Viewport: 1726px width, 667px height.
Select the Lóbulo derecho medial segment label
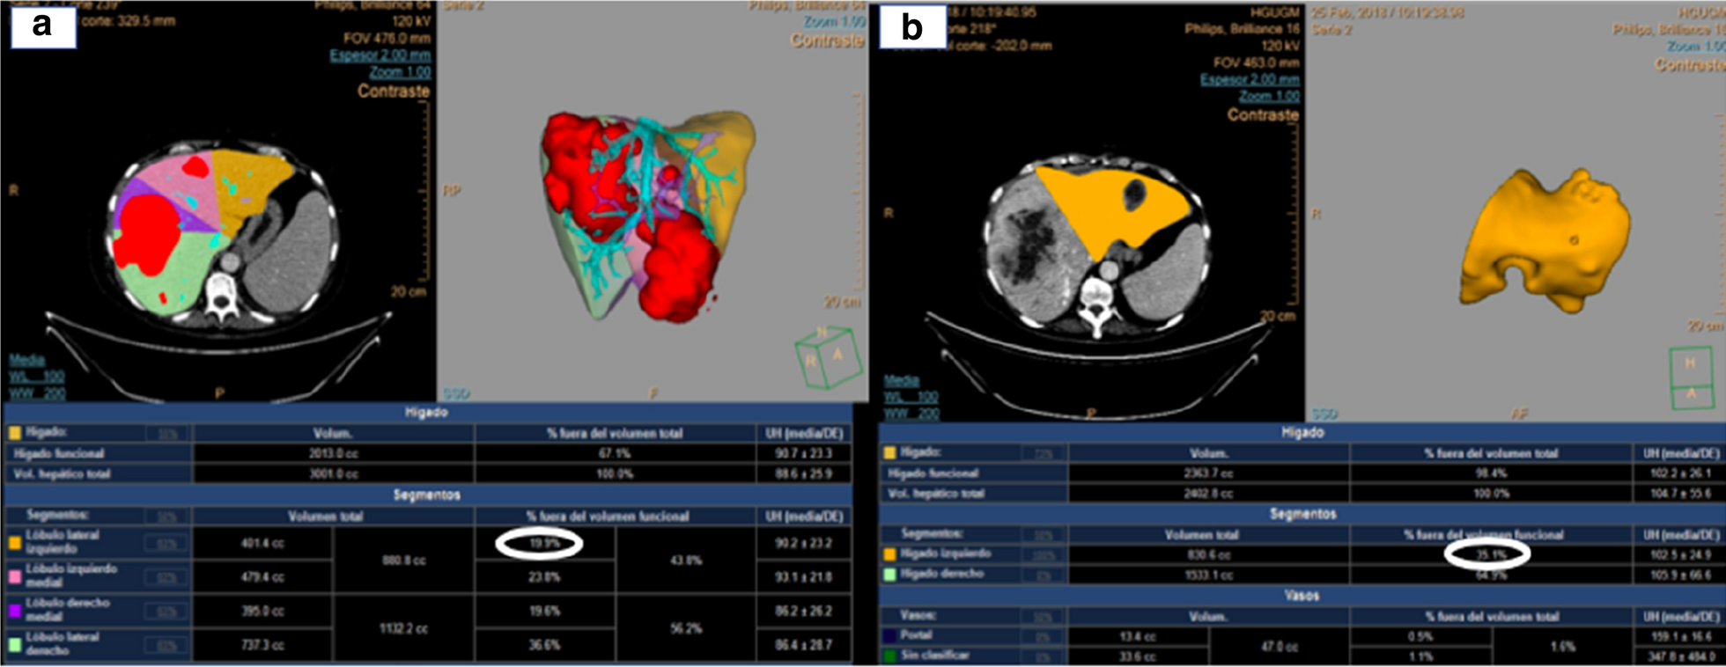[x=67, y=610]
